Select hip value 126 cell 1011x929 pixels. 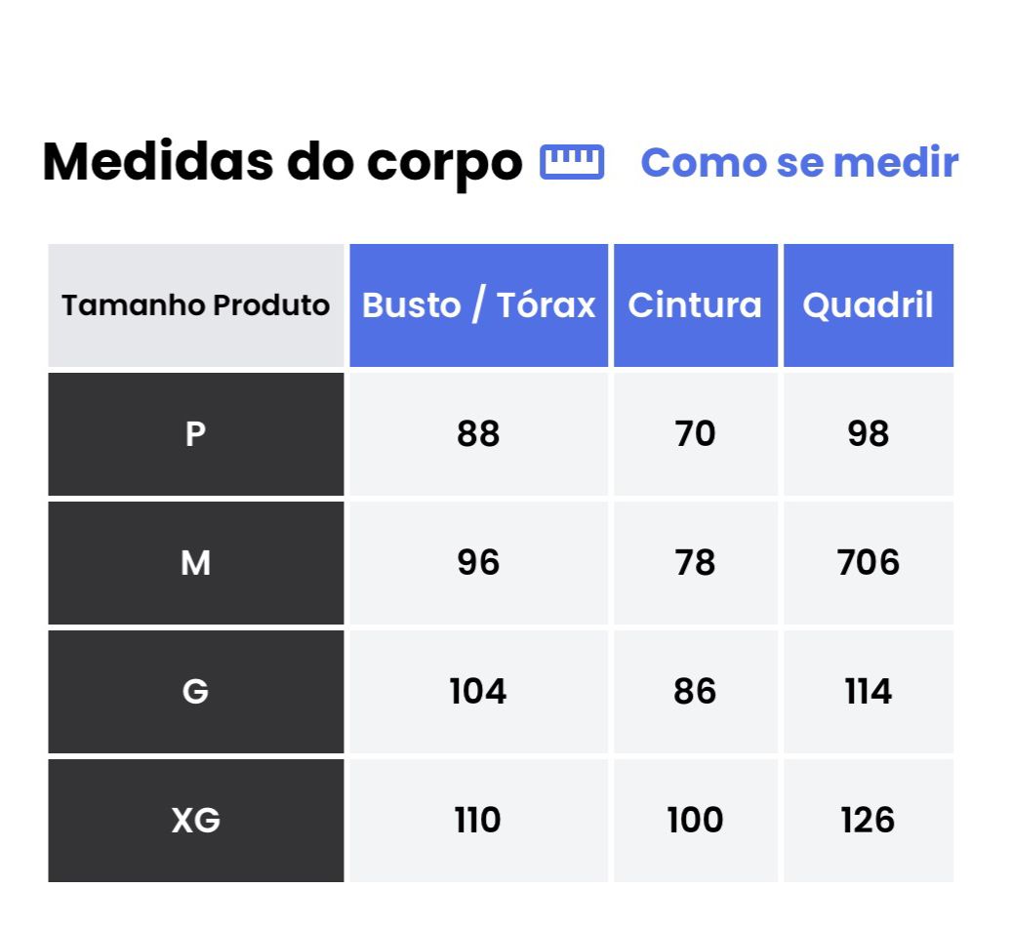[868, 820]
